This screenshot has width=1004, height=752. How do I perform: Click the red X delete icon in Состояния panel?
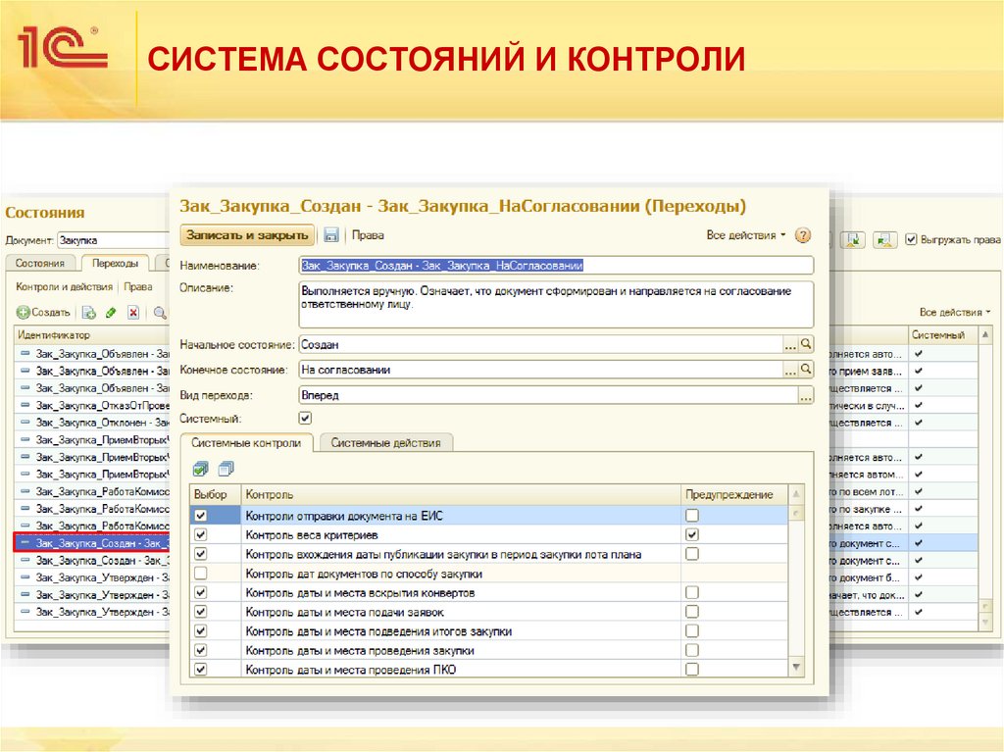[133, 313]
